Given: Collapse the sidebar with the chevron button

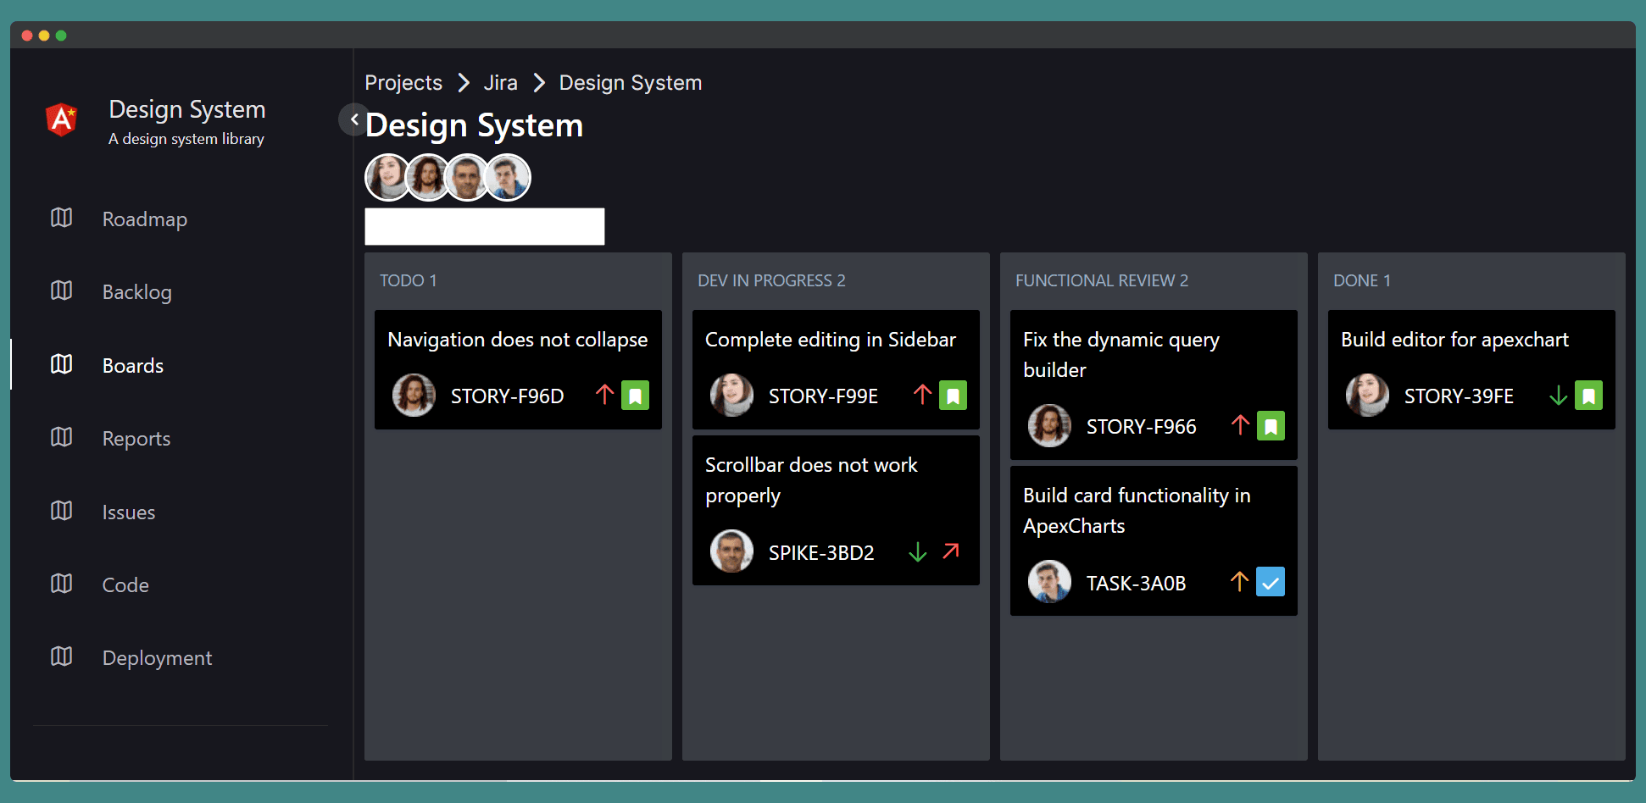Looking at the screenshot, I should pyautogui.click(x=353, y=119).
